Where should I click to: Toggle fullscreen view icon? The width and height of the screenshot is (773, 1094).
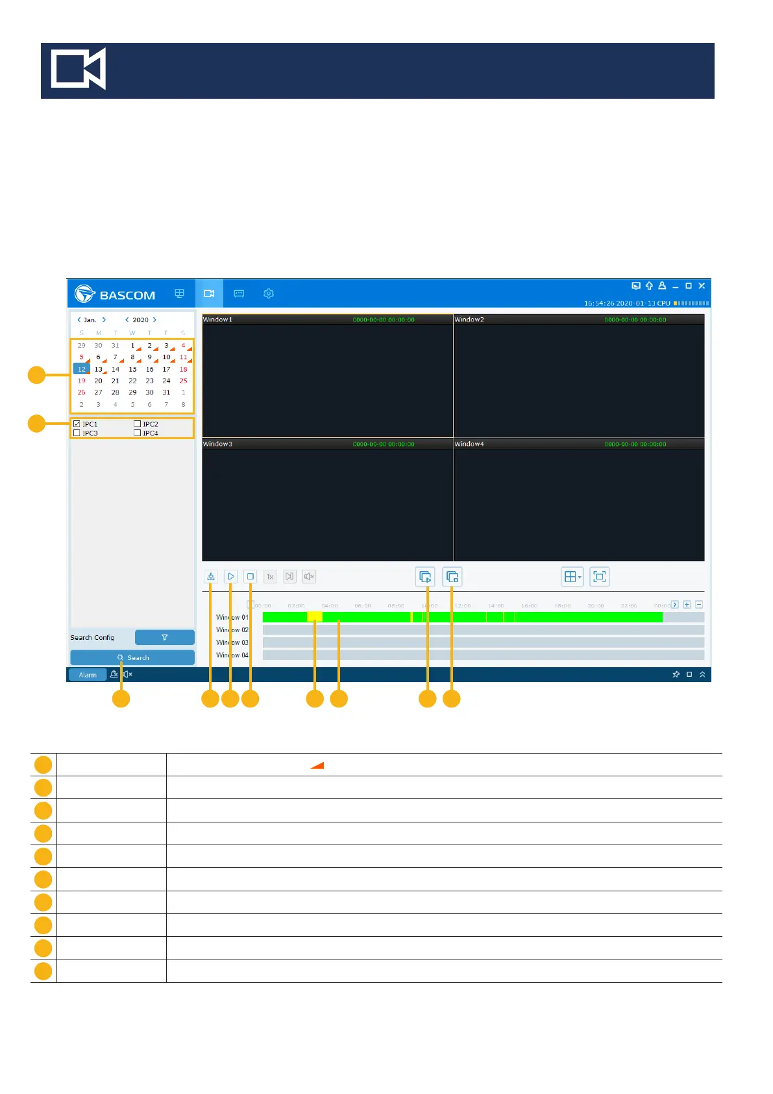600,577
